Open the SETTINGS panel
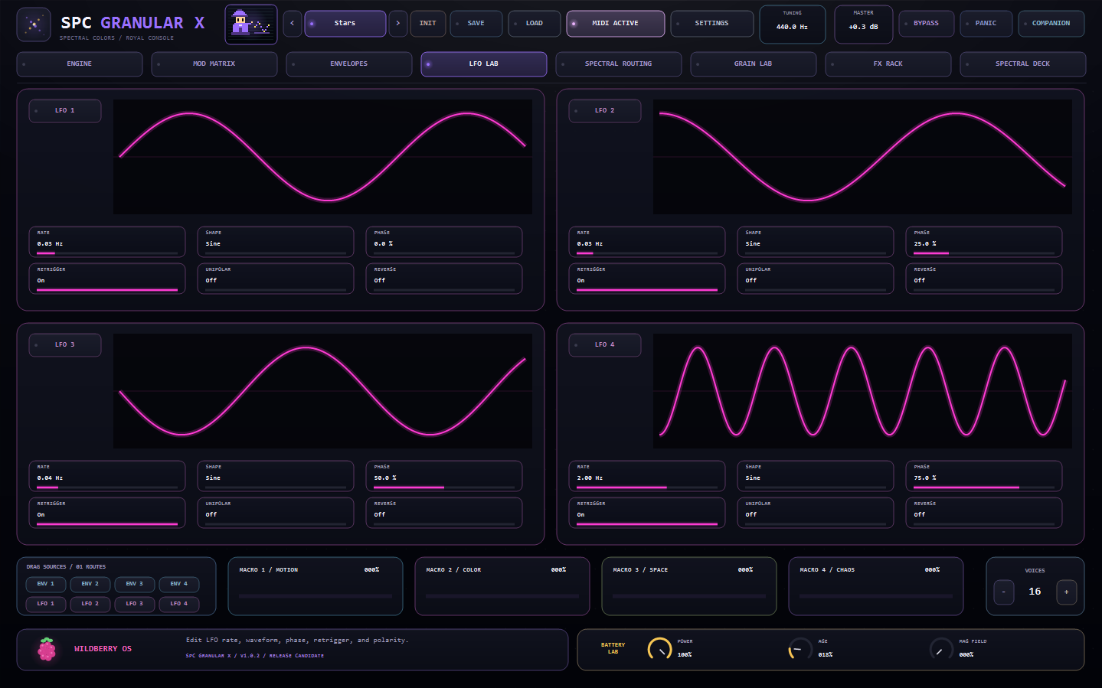 pyautogui.click(x=712, y=24)
